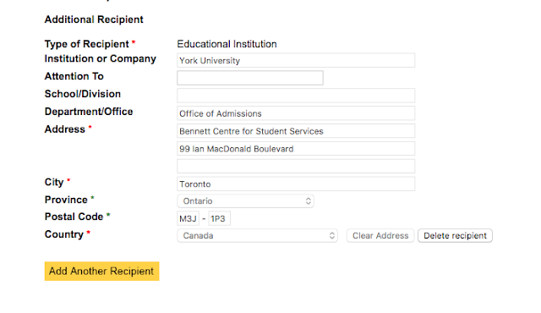Viewport: 541px width, 313px height.
Task: Click the '99 Ian MacDonald Boulevard' address line
Action: [x=296, y=149]
